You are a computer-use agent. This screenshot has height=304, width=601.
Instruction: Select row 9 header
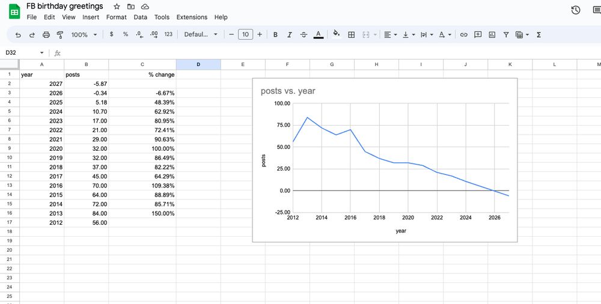pos(10,148)
